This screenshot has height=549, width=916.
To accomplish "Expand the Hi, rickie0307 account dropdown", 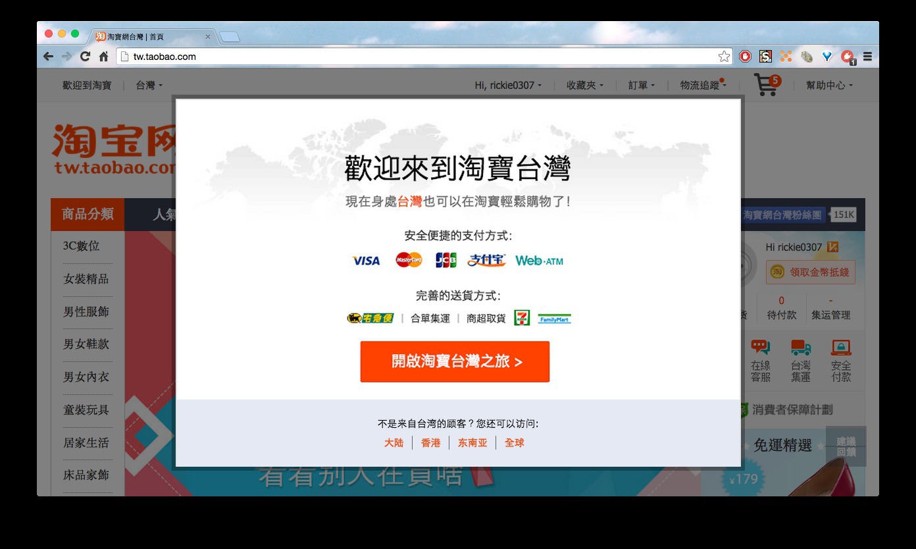I will 508,86.
